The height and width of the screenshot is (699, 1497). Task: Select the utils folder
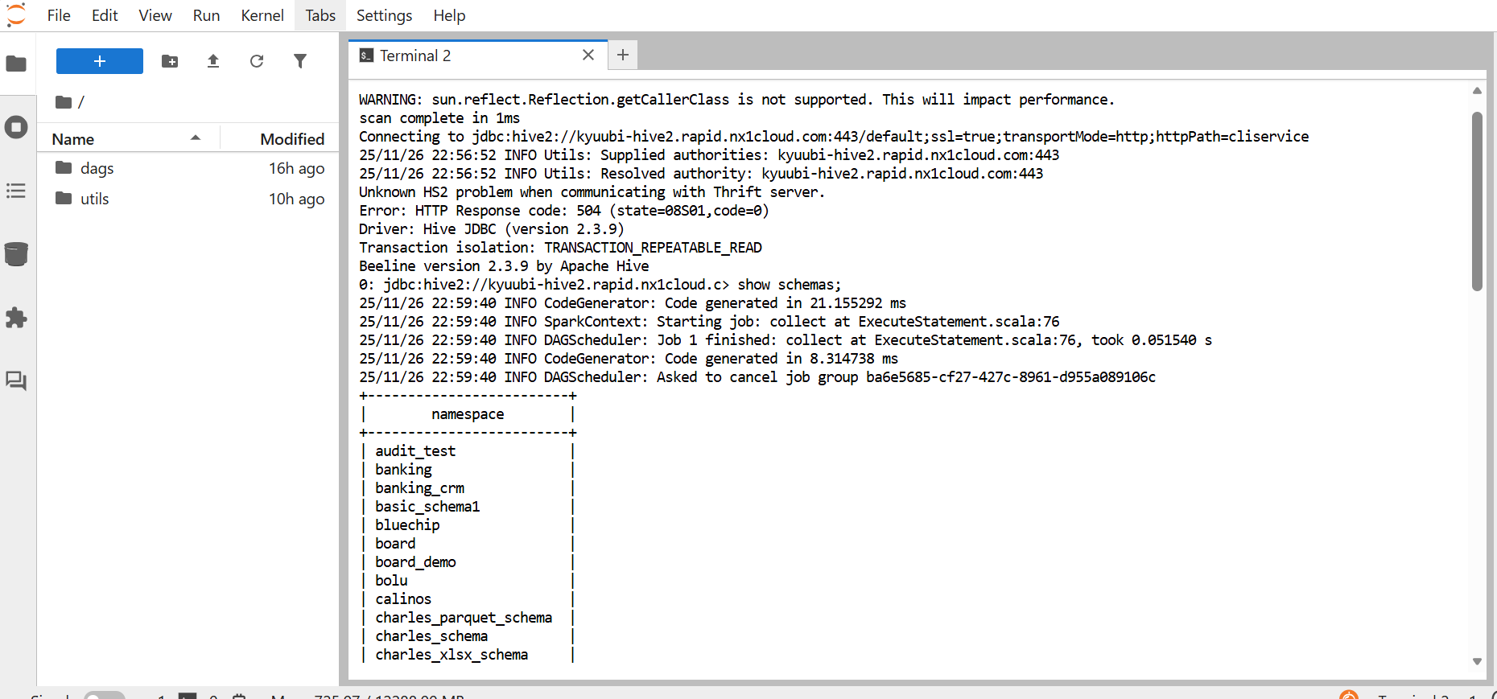click(188, 199)
